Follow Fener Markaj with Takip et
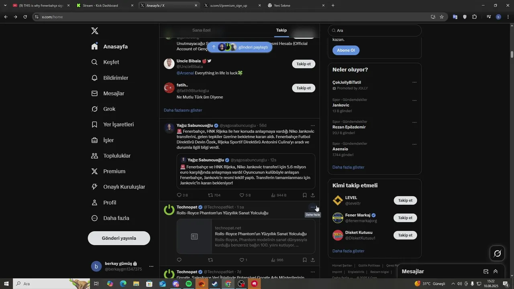 405,218
